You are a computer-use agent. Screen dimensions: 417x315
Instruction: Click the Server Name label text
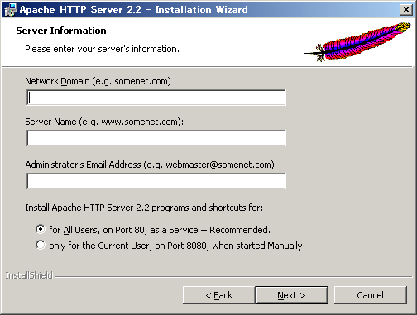tap(104, 122)
